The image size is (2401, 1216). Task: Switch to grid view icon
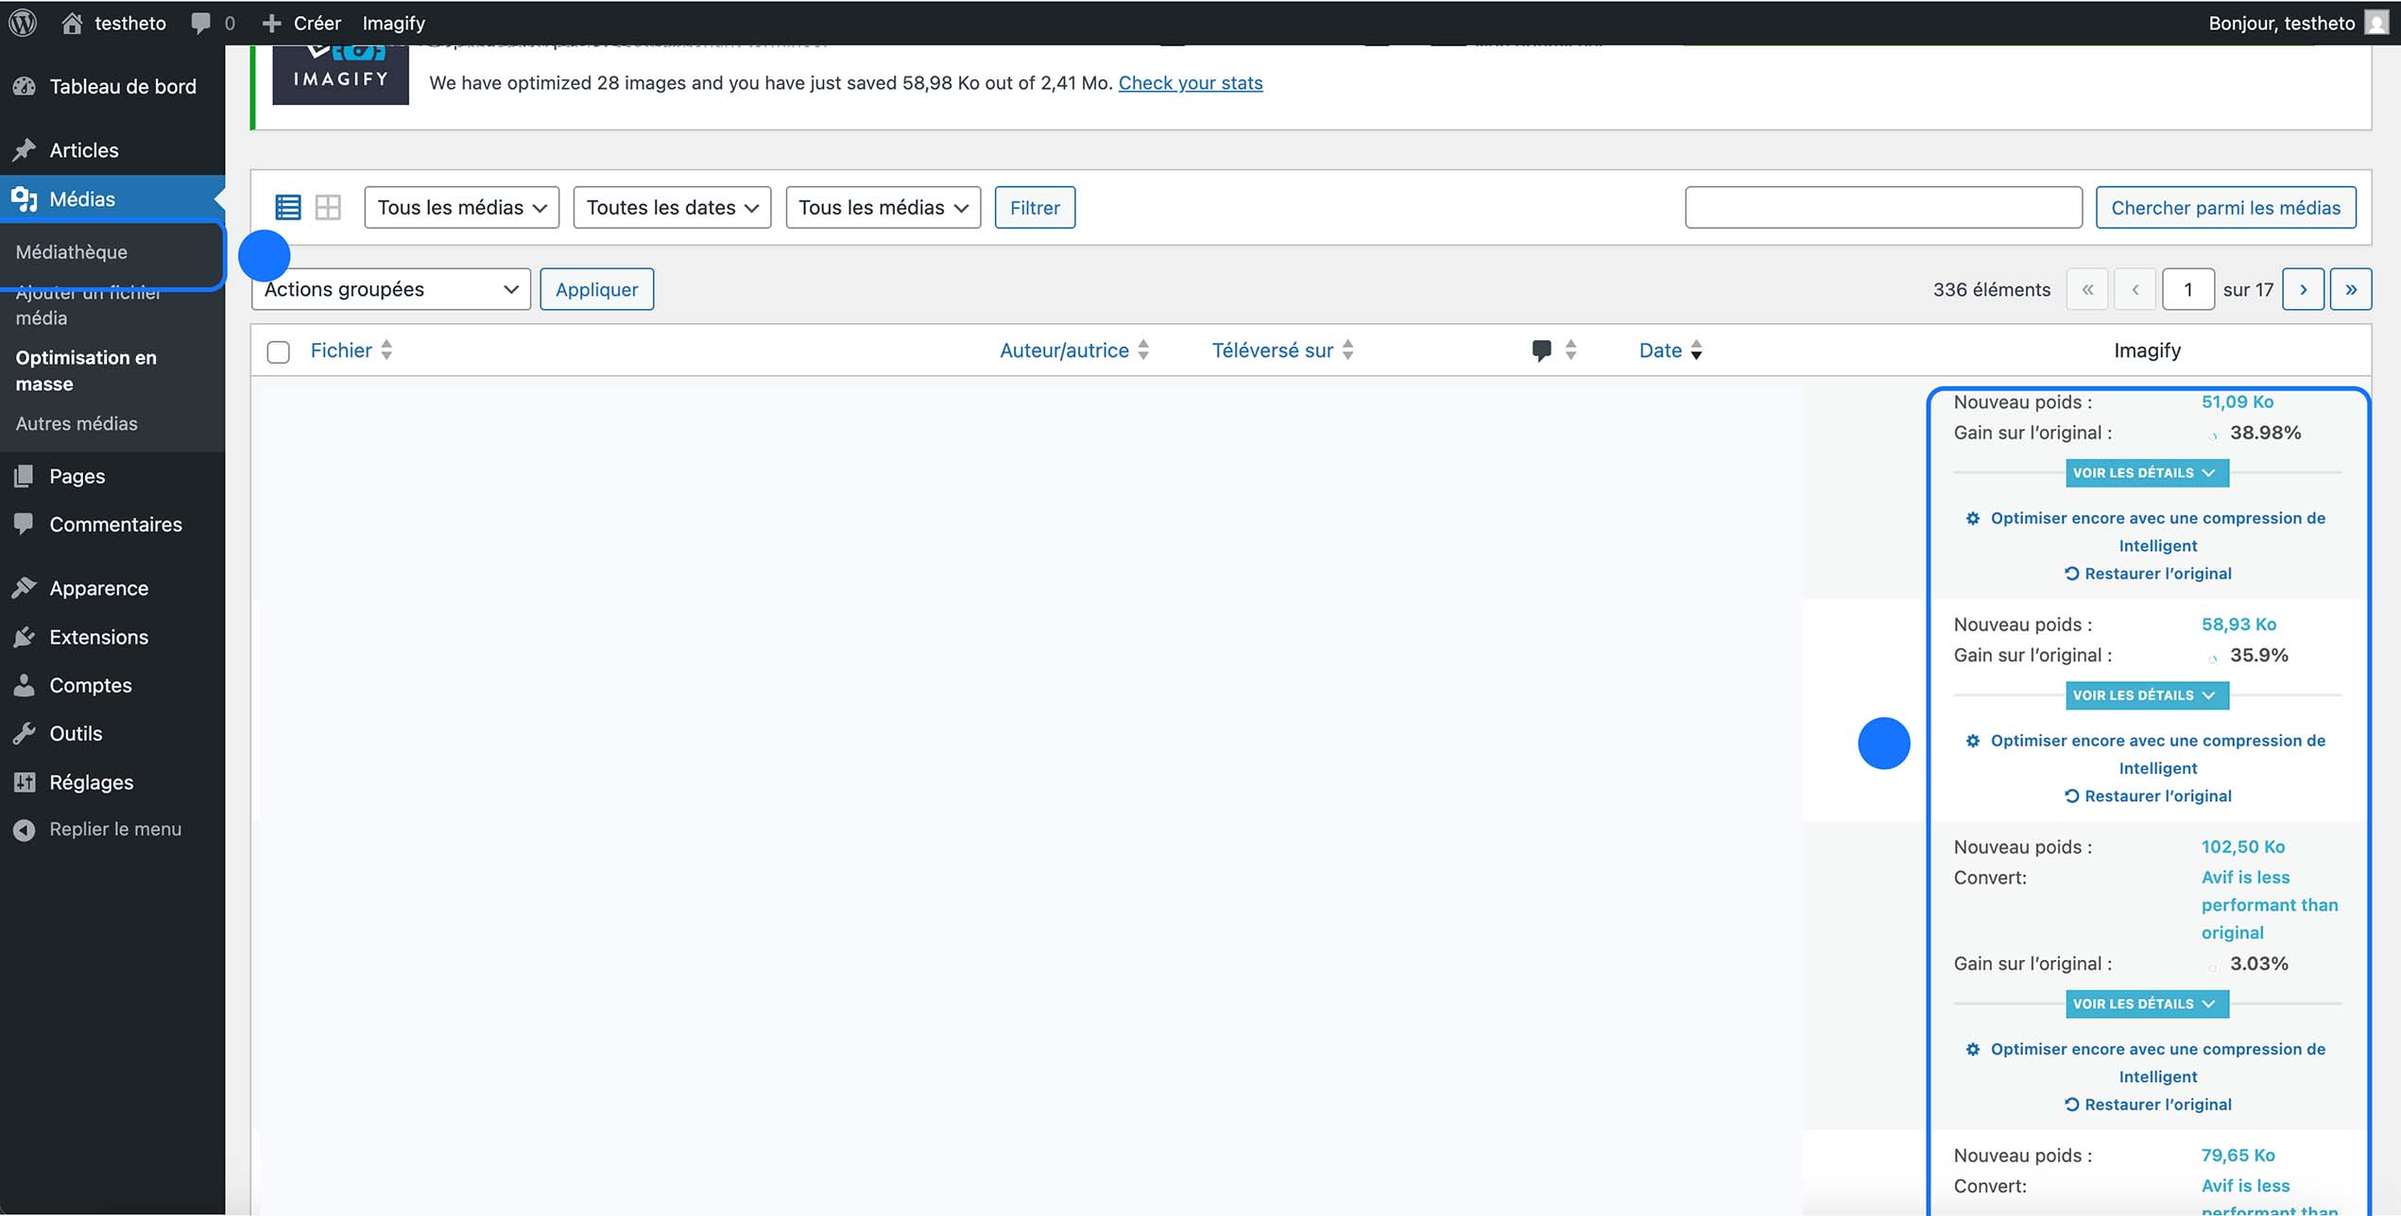click(328, 207)
